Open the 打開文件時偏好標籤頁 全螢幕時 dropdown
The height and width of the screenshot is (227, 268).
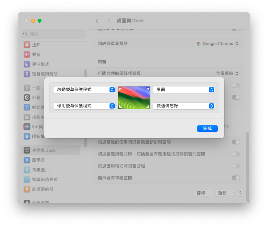[x=227, y=74]
